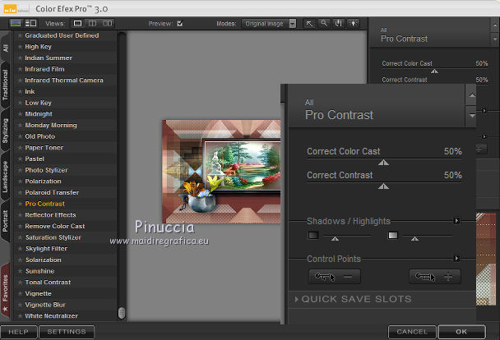The image size is (500, 340).
Task: Toggle favorite star for Midnight
Action: pyautogui.click(x=20, y=114)
